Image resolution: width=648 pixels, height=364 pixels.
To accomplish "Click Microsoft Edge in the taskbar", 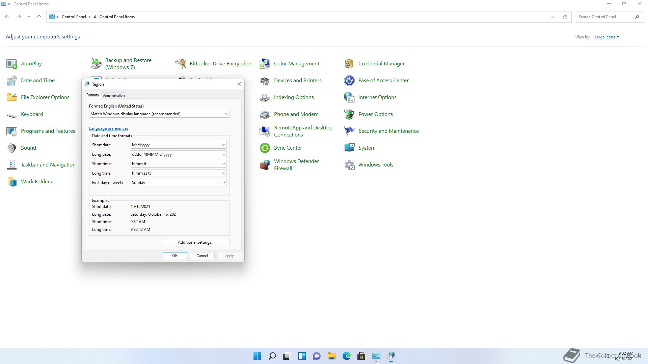I will point(346,356).
